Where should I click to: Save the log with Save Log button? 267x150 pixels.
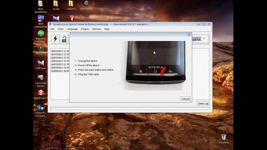pos(203,103)
